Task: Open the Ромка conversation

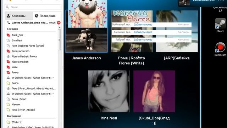Action: 15,73
